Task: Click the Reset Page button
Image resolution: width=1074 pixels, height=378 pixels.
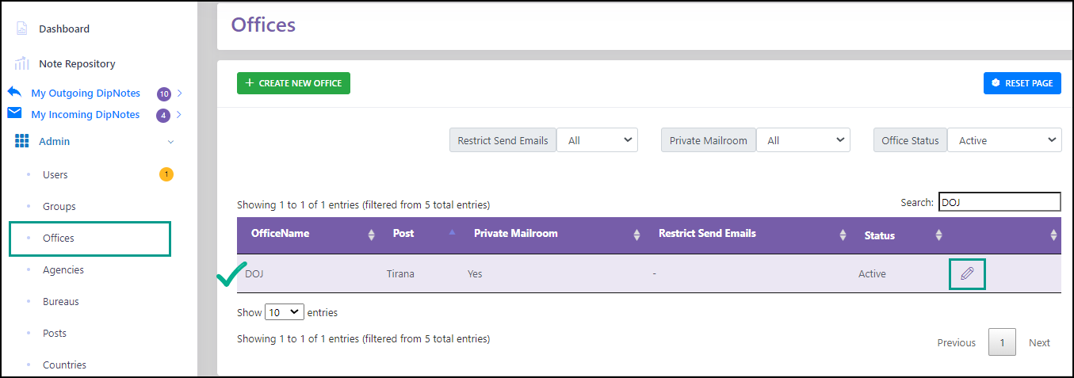Action: 1022,83
